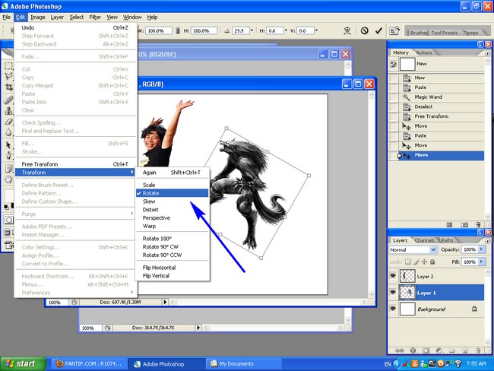Open the Image menu
Viewport: 494px width, 371px height.
[x=38, y=17]
